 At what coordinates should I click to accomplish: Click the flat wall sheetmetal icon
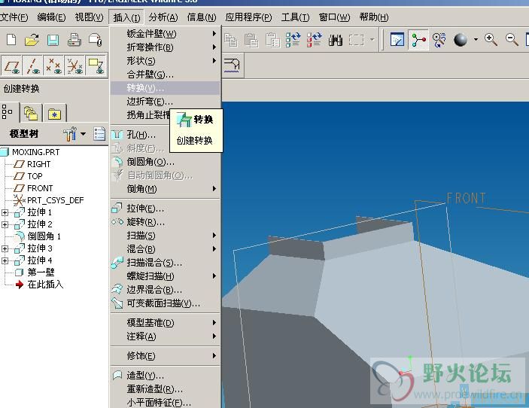(233, 64)
